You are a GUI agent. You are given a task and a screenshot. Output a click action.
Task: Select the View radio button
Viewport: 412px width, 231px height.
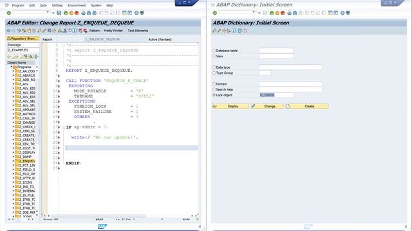[x=214, y=56]
